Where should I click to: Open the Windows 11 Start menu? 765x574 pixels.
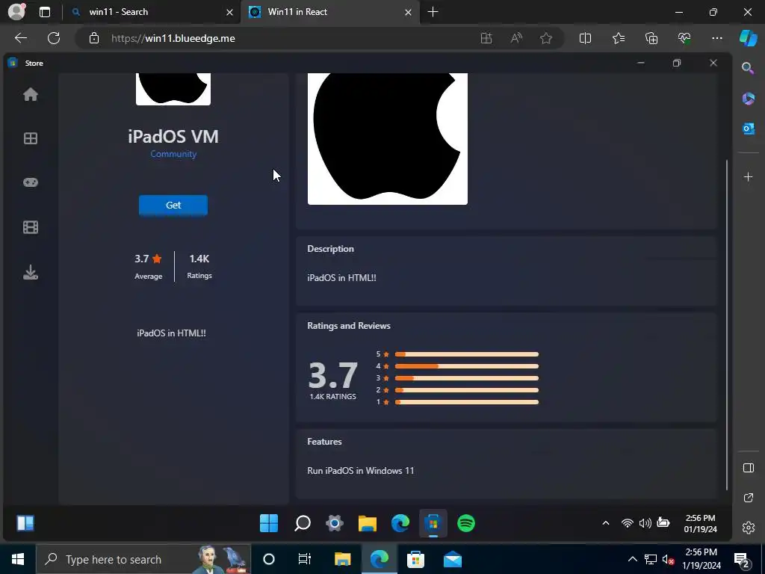269,523
